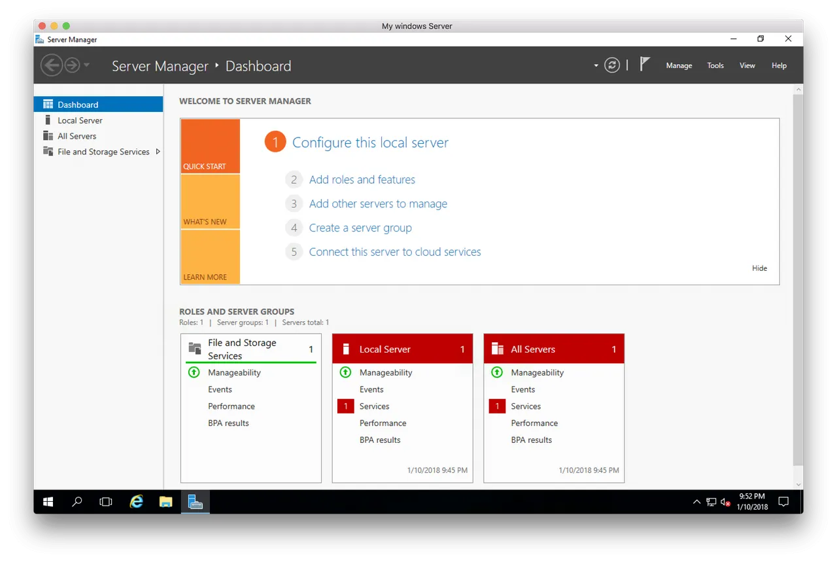Click Add other servers to manage
This screenshot has width=837, height=562.
[x=378, y=203]
